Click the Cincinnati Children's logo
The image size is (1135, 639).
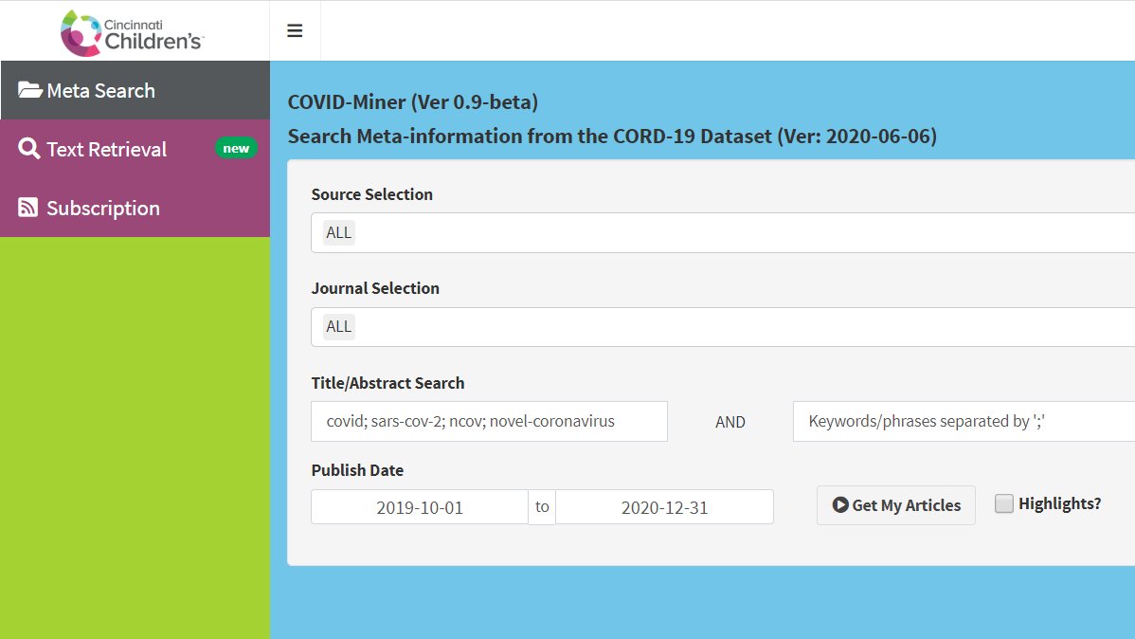(132, 32)
